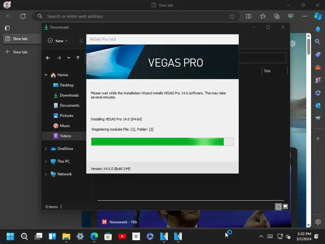This screenshot has height=244, width=325.
Task: Go forward in the Downloads Explorer window
Action: coord(59,58)
